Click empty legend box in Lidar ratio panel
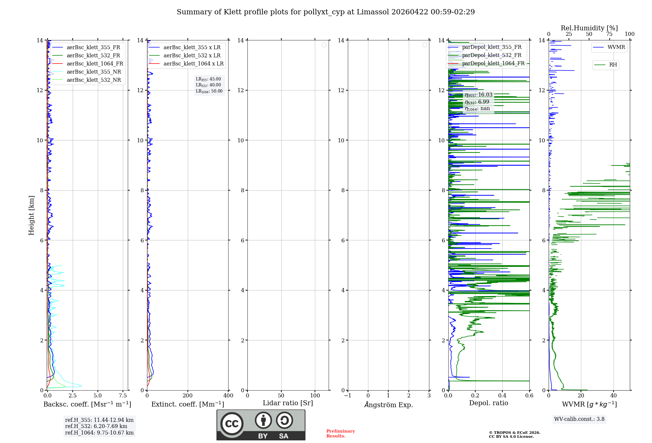Image resolution: width=652 pixels, height=443 pixels. pos(324,45)
